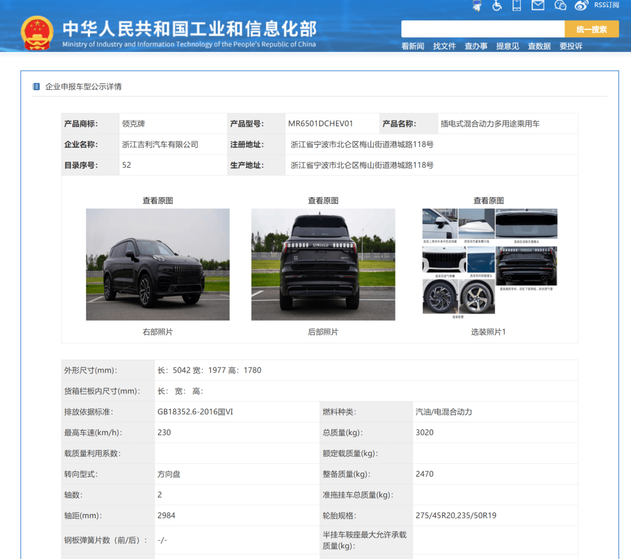Click the notebook icon beside 企业申报车型公示详情
Viewport: 631px width, 559px height.
(x=36, y=86)
